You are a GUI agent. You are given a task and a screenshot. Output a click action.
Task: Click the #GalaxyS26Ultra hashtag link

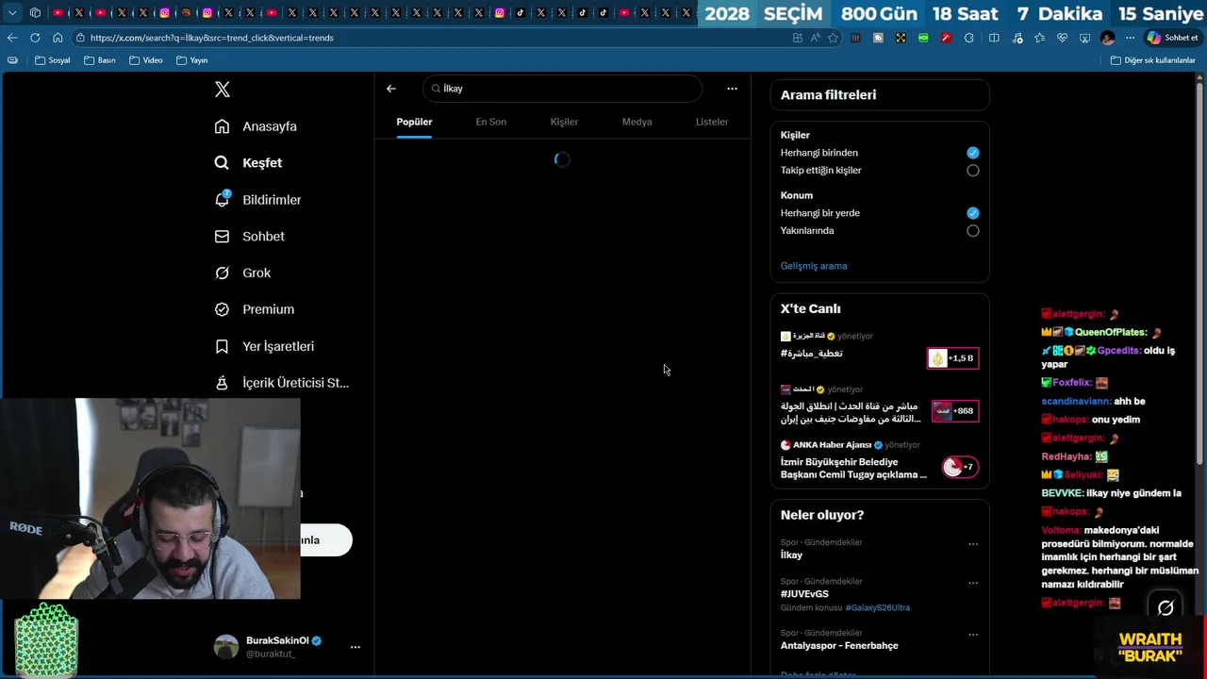tap(878, 608)
